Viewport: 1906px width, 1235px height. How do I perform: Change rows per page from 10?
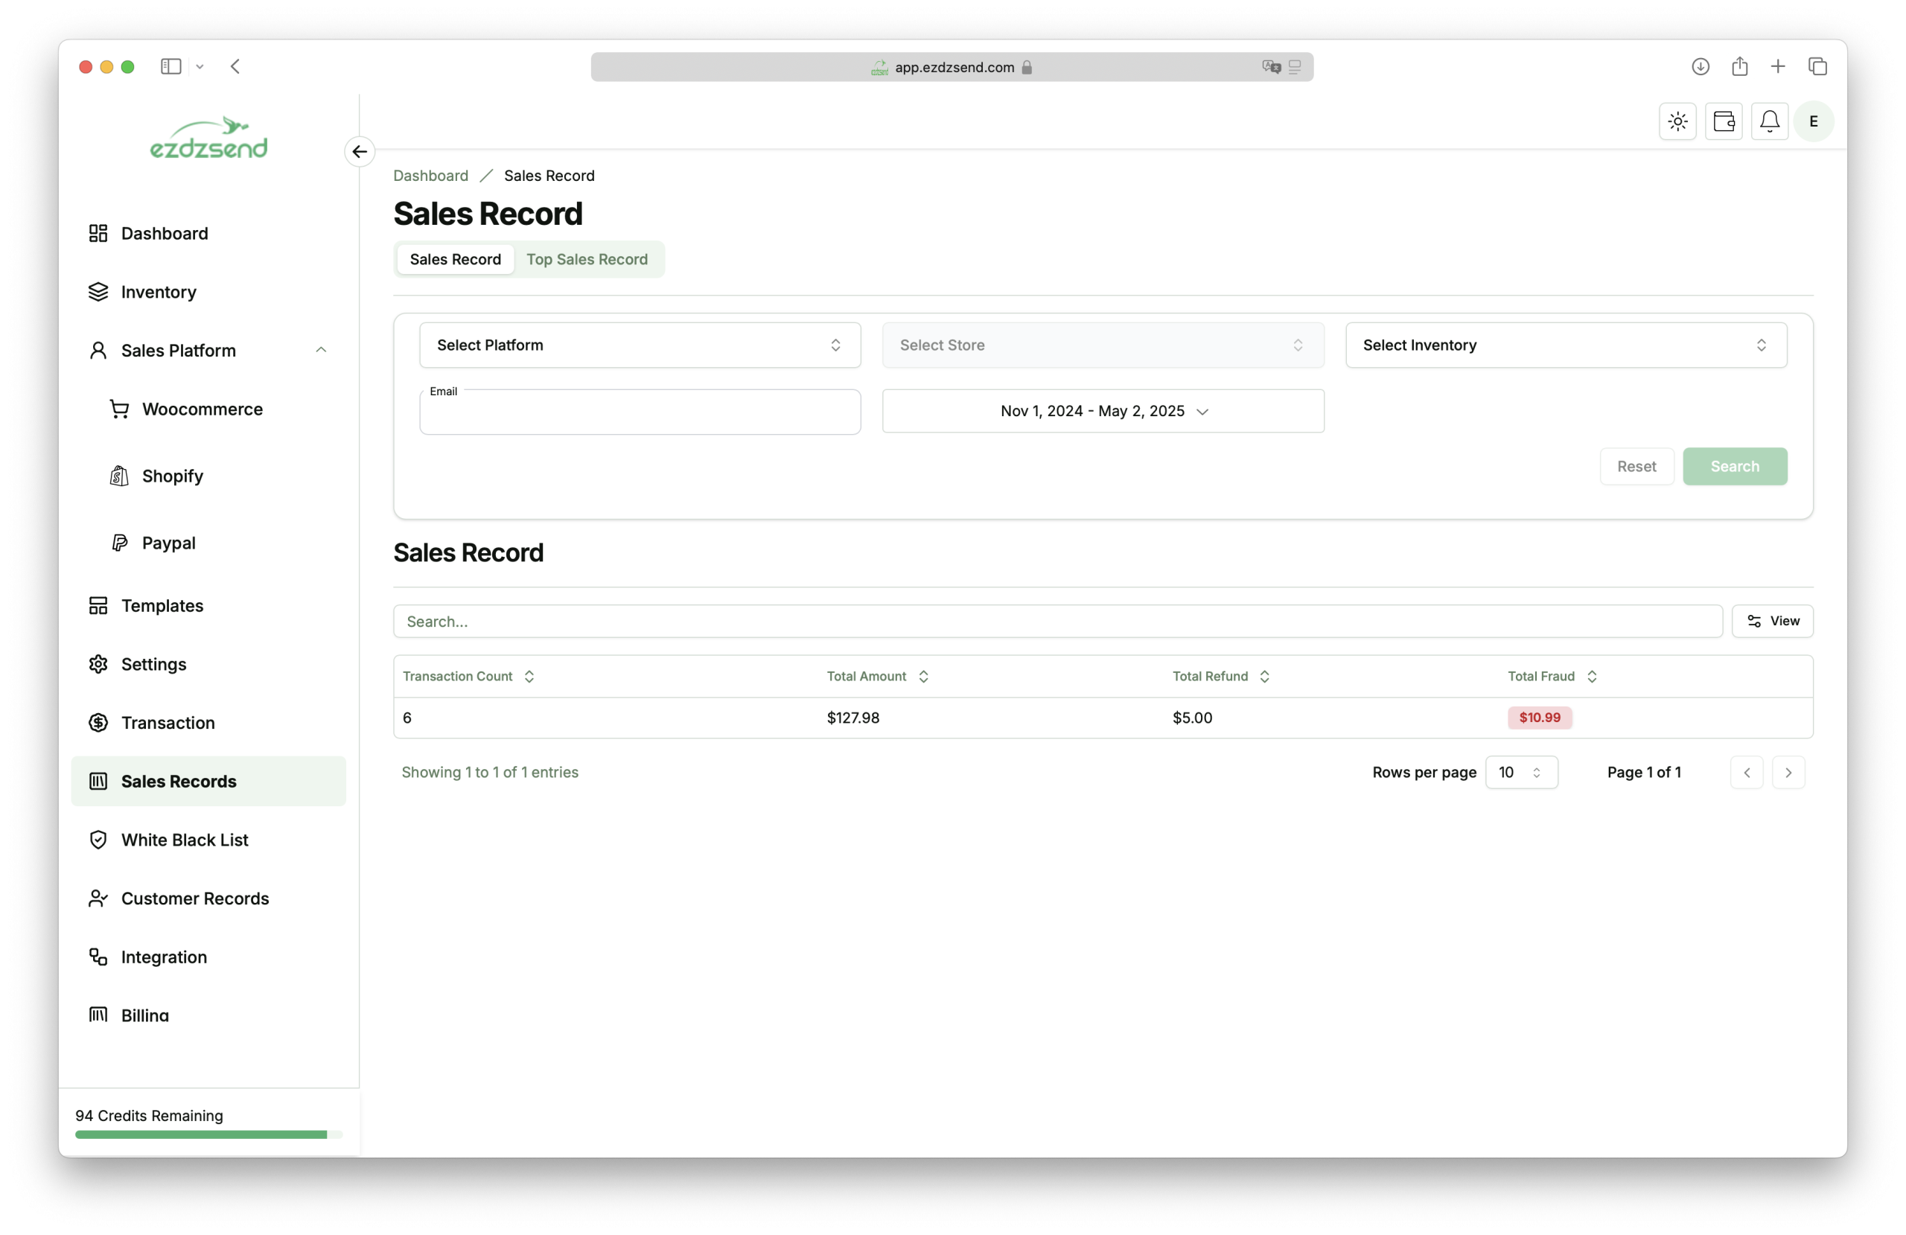[x=1521, y=772]
